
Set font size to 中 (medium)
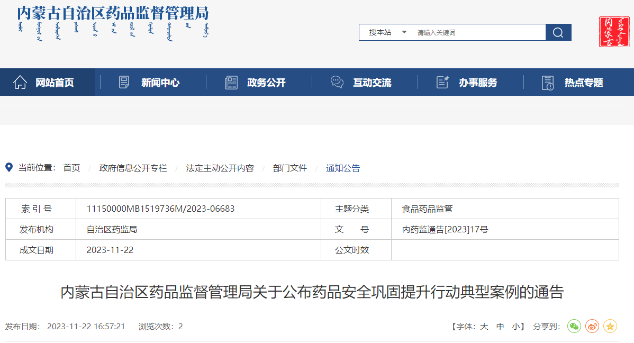[x=500, y=327]
